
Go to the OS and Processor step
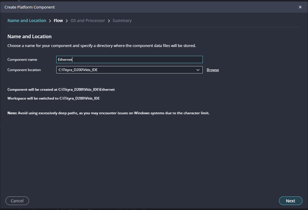tap(88, 21)
